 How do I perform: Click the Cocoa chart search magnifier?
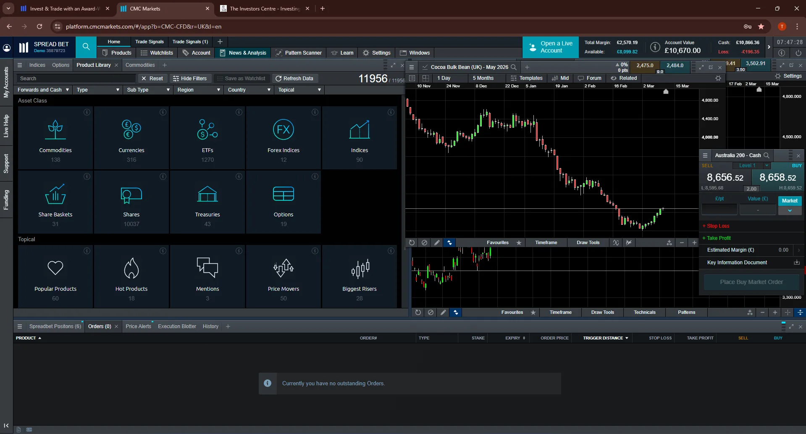[x=513, y=67]
